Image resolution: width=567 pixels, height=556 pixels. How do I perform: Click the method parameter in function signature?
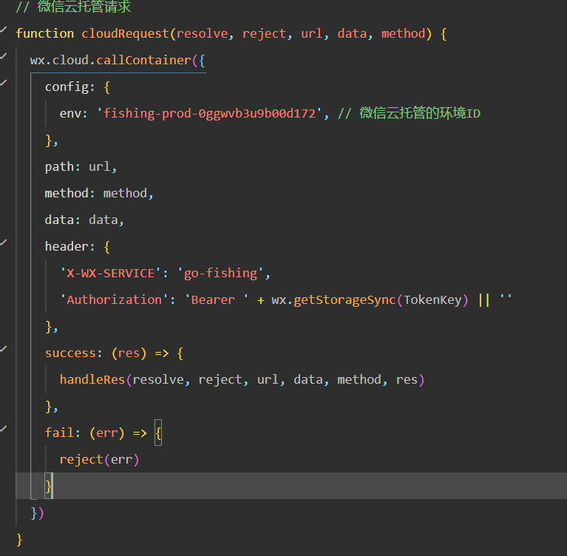point(404,34)
